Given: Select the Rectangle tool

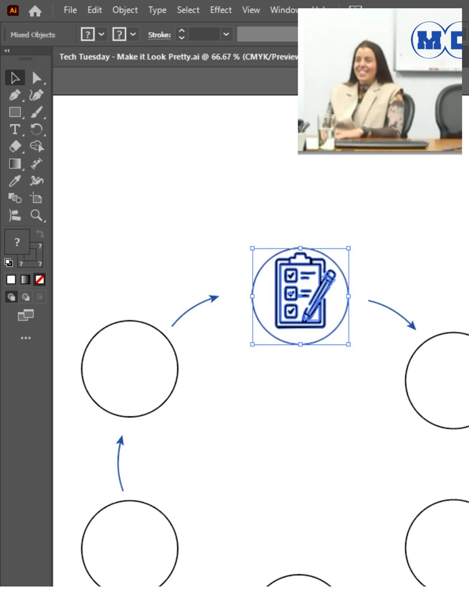Looking at the screenshot, I should [15, 112].
